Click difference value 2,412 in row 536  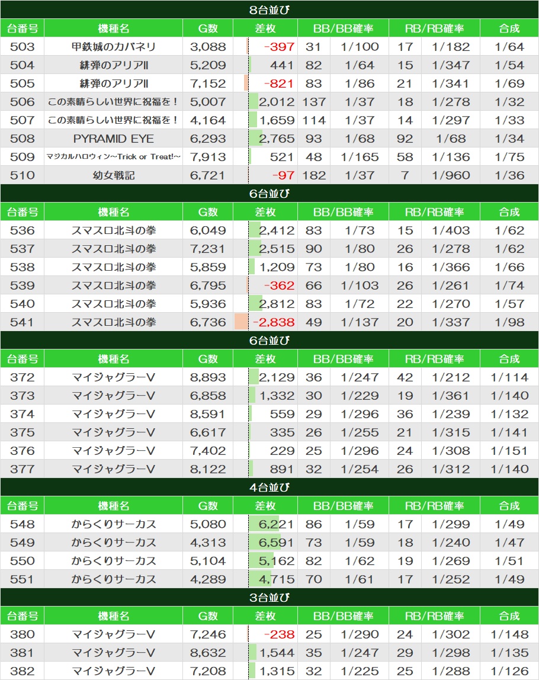[x=277, y=230]
